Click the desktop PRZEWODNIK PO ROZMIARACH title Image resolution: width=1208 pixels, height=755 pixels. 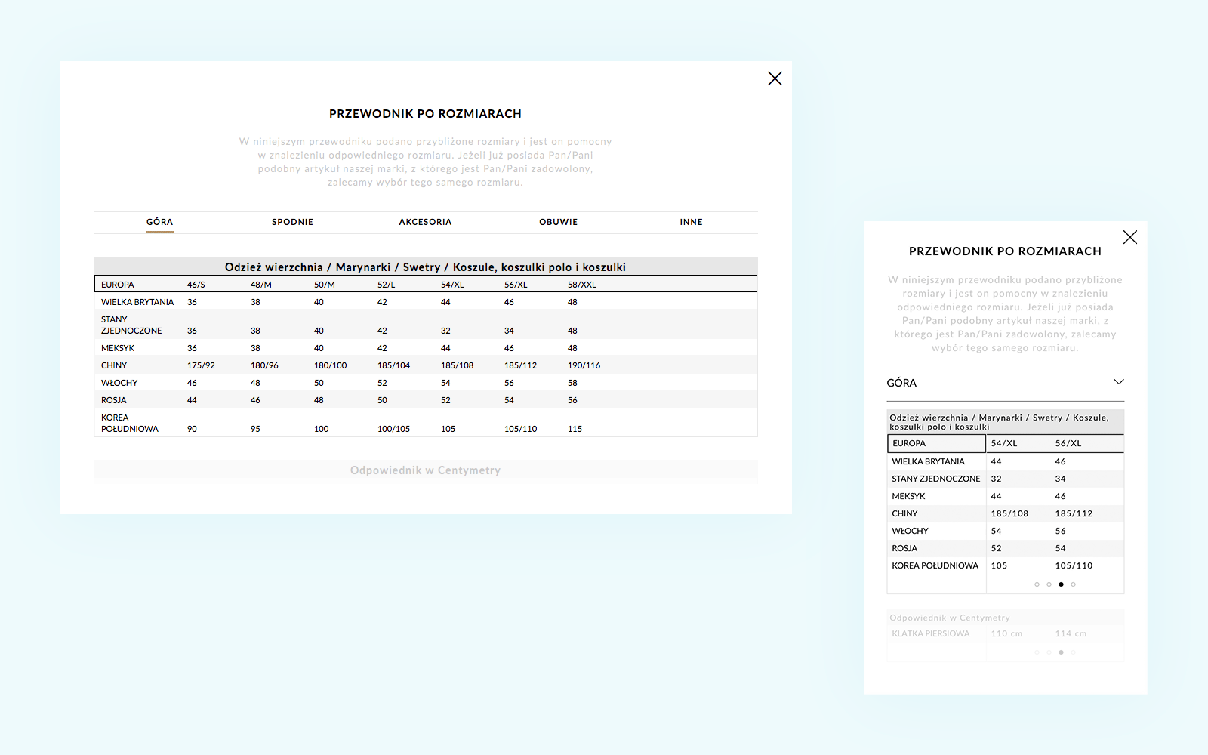426,114
